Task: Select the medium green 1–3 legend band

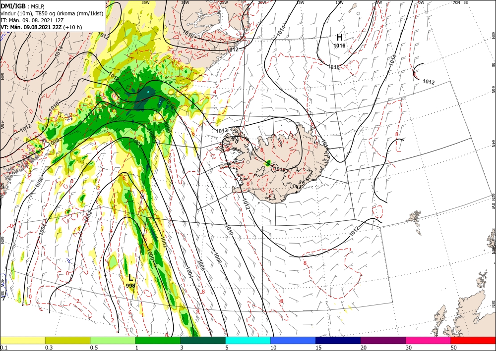Action: [158, 340]
